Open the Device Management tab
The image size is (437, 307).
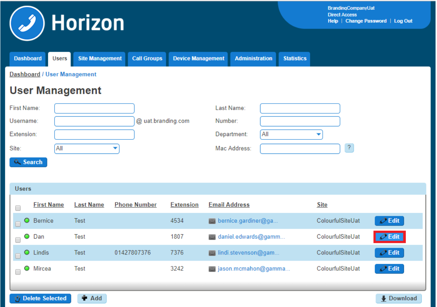199,59
